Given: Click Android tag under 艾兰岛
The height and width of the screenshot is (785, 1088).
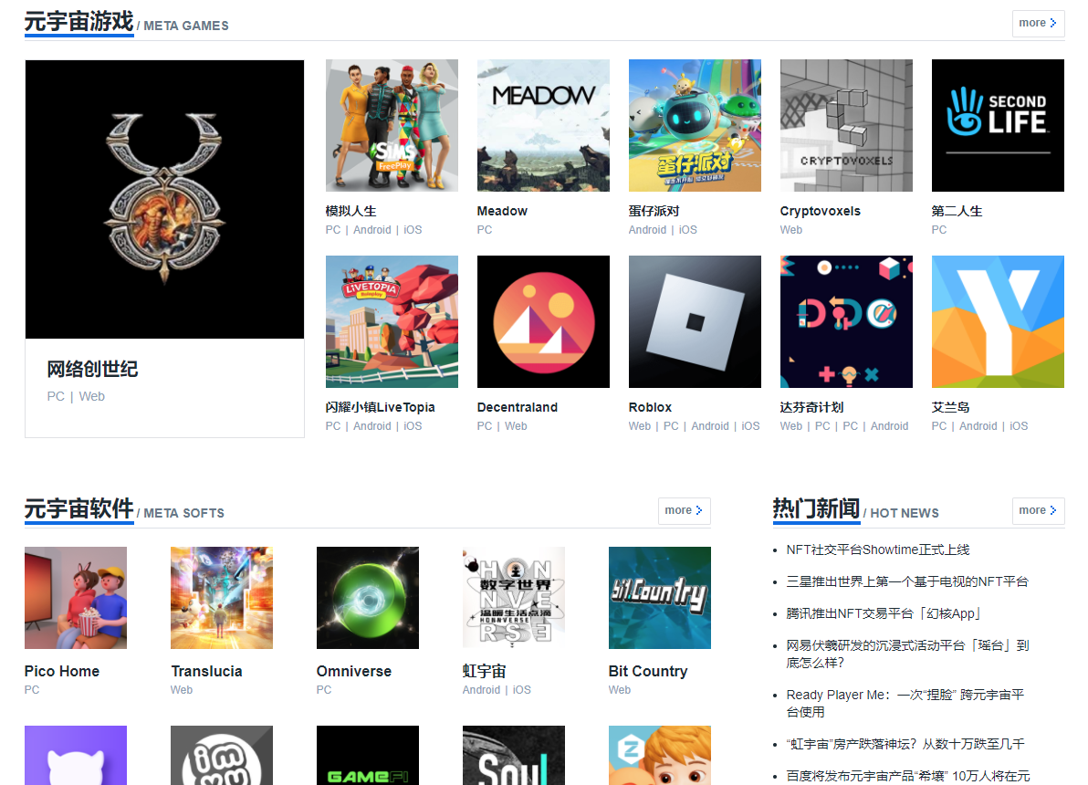Looking at the screenshot, I should point(978,426).
